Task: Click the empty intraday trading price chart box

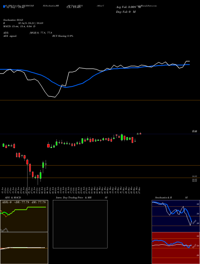Action: click(x=80, y=224)
